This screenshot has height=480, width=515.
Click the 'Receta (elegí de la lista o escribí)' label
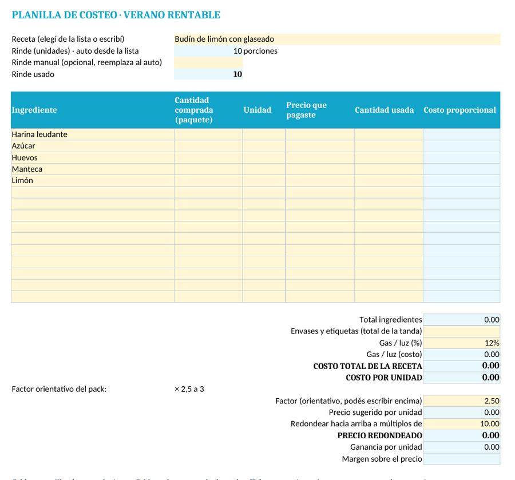pyautogui.click(x=68, y=39)
